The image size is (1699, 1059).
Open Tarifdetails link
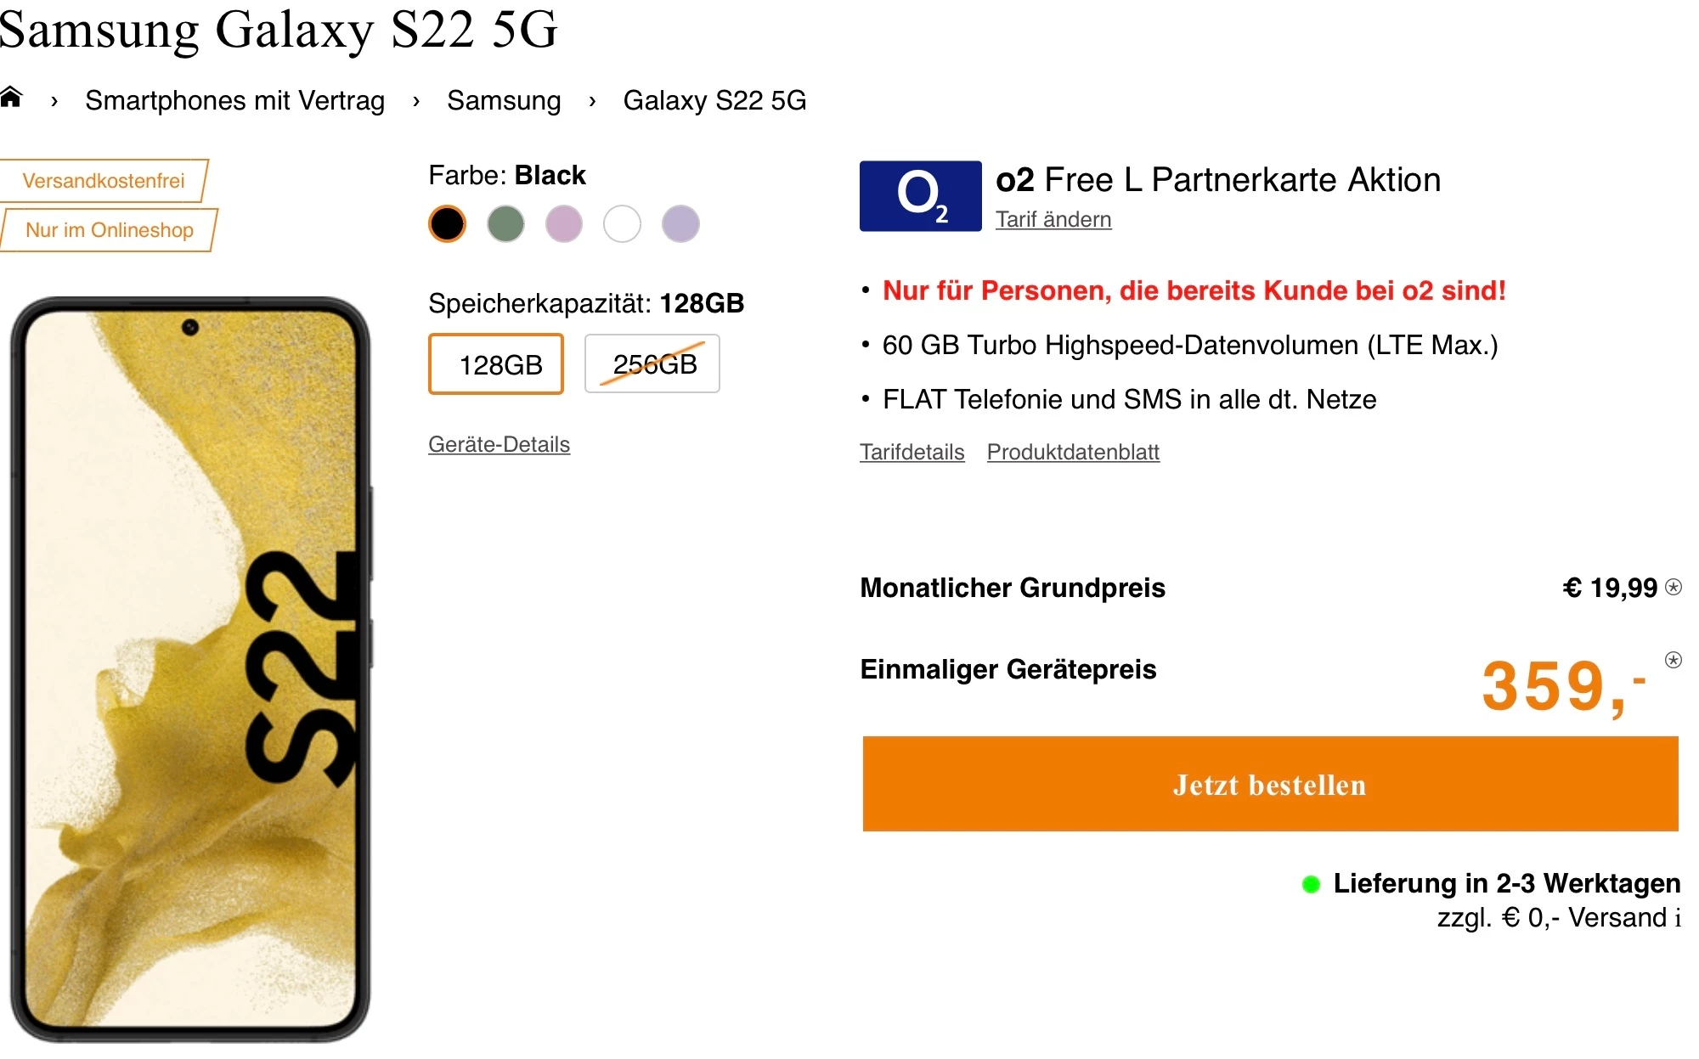pyautogui.click(x=912, y=452)
